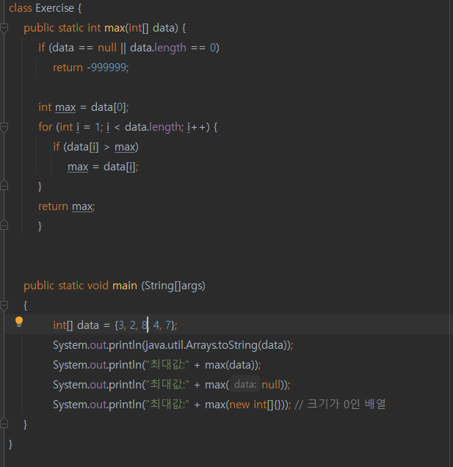
Task: Click the 'for' keyword of the loop
Action: coord(46,127)
